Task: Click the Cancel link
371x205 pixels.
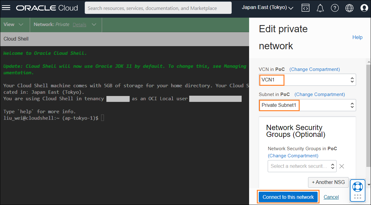Action: point(331,197)
